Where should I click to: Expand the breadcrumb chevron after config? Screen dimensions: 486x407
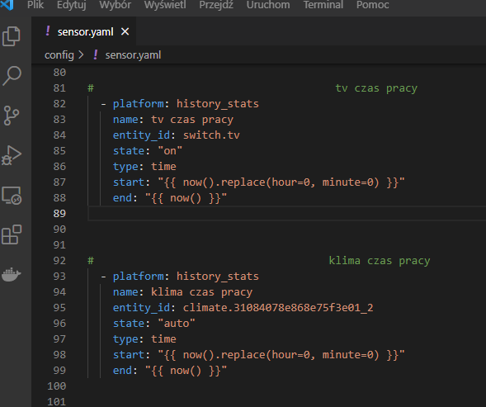(81, 55)
